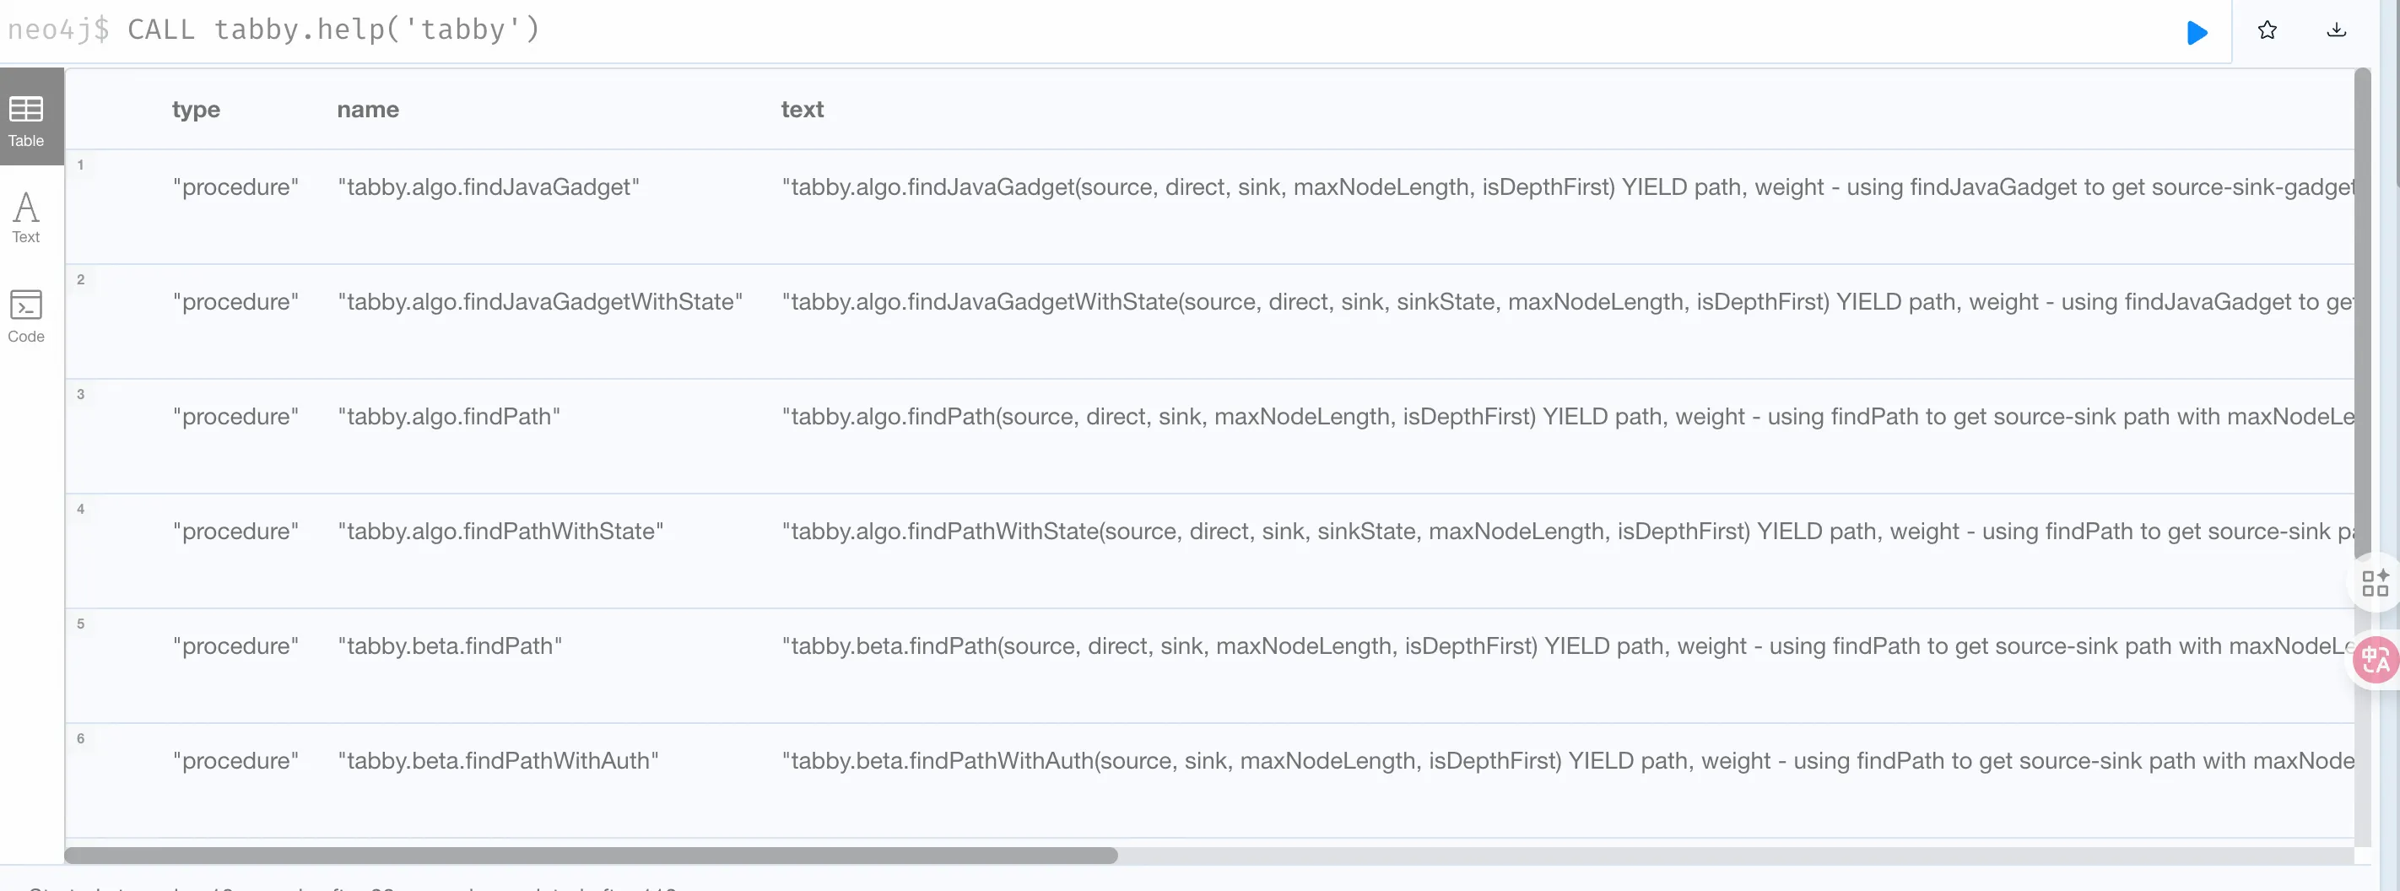
Task: Click the "name" column header
Action: coord(367,110)
